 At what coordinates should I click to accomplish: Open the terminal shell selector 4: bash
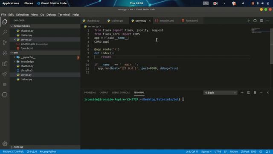tap(220, 93)
